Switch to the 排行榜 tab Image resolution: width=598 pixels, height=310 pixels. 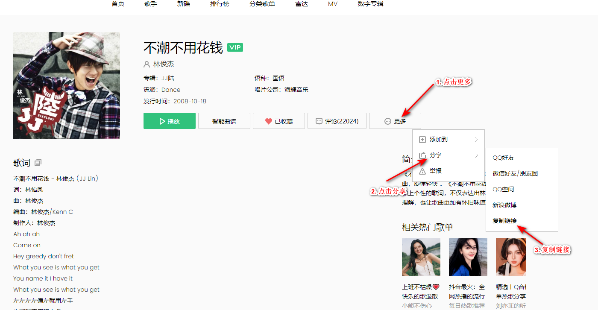point(220,4)
